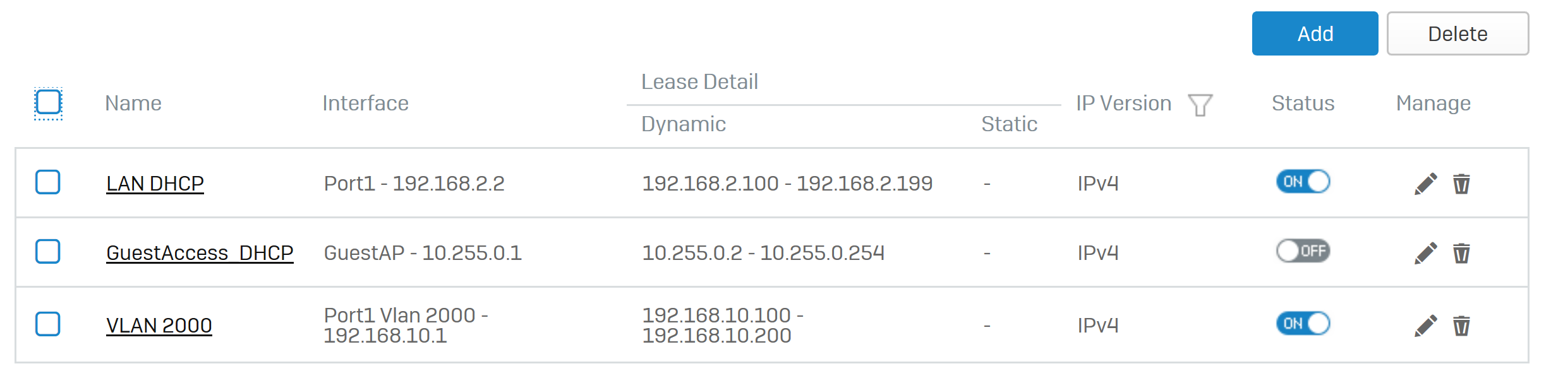
Task: Open the IP Version filter funnel
Action: click(1200, 105)
